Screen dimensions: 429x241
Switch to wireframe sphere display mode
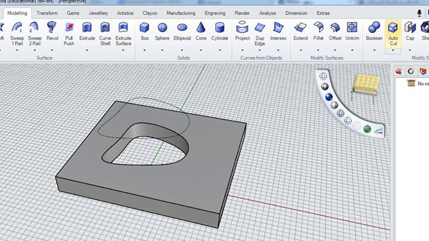pos(324,77)
